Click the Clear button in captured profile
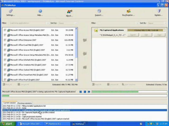The height and width of the screenshot is (126, 169). [x=159, y=35]
